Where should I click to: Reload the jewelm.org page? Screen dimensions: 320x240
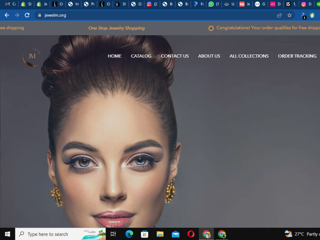coord(27,15)
